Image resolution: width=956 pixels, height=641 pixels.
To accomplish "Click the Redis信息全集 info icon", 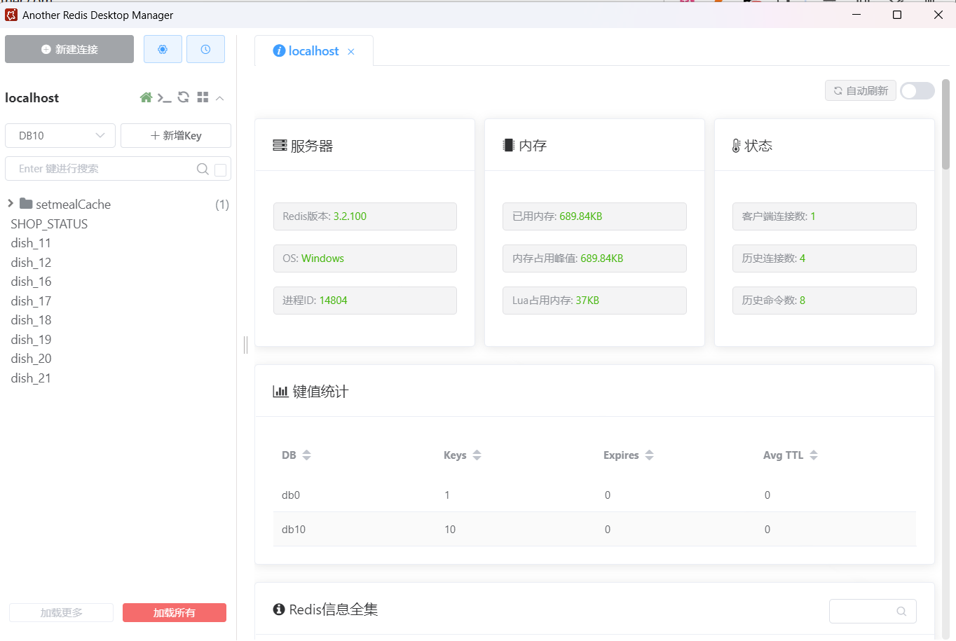I will click(279, 609).
